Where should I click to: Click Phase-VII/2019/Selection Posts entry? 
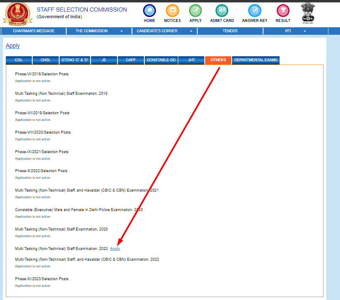pos(42,113)
